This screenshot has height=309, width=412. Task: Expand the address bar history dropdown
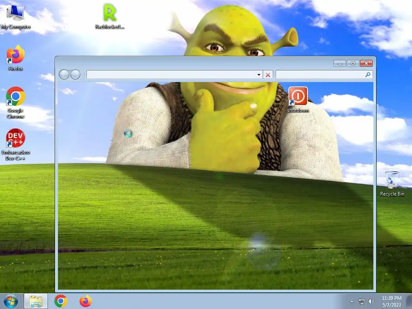tap(259, 74)
